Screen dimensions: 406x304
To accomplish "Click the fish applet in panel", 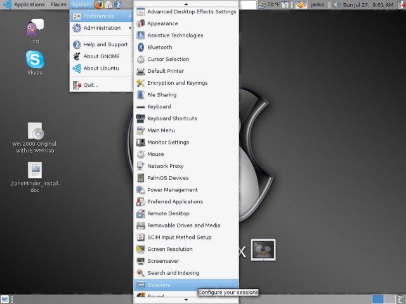I will tap(301, 4).
